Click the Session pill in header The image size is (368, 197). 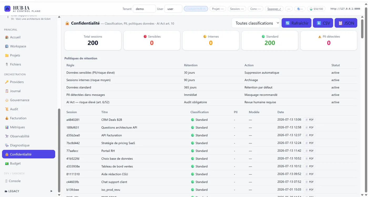pos(237,9)
